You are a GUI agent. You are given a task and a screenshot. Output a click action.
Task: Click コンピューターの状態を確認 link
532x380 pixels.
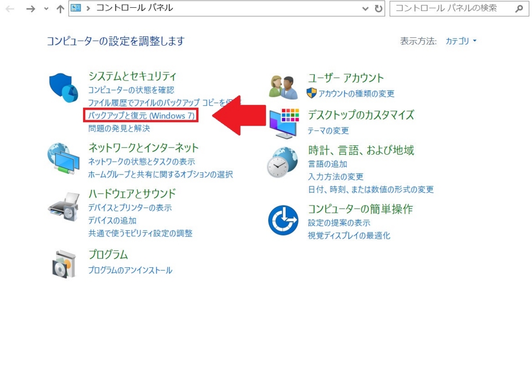tap(131, 90)
